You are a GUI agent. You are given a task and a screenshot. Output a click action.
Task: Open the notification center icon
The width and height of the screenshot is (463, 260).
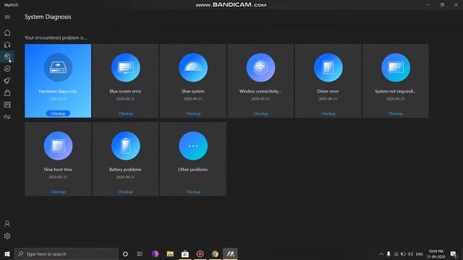454,254
